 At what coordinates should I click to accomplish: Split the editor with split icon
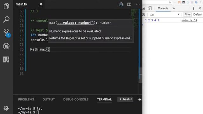coord(129,4)
